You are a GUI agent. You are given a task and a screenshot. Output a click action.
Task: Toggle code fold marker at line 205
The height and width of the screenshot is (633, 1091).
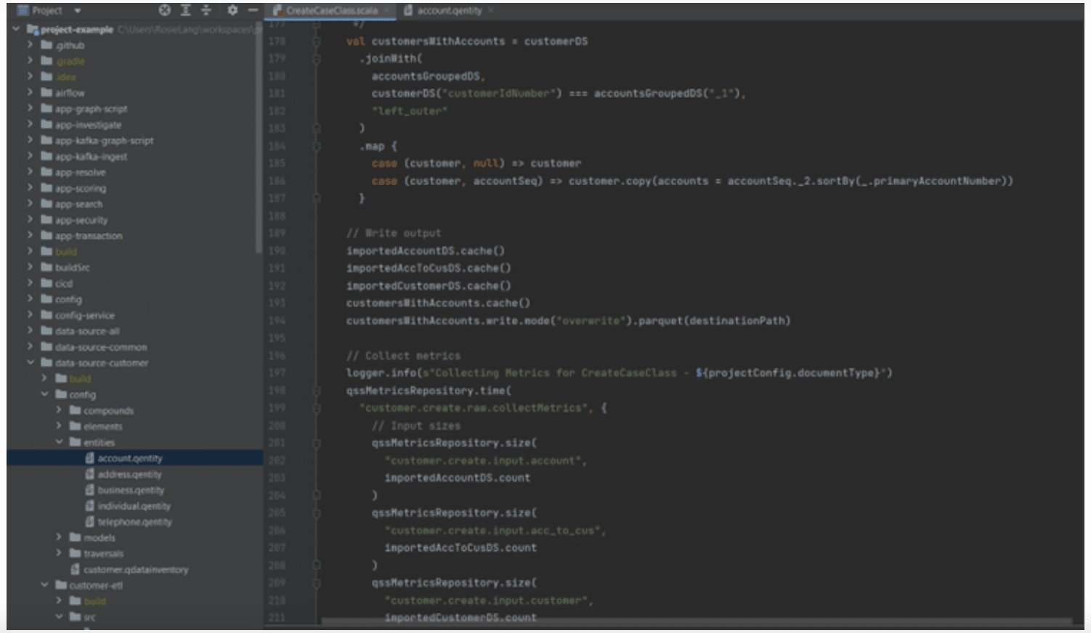(x=317, y=512)
